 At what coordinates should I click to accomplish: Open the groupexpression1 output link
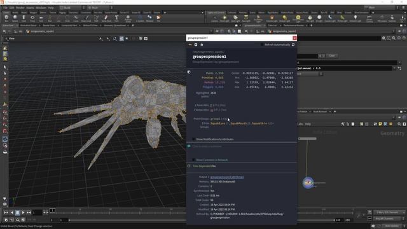tap(227, 177)
